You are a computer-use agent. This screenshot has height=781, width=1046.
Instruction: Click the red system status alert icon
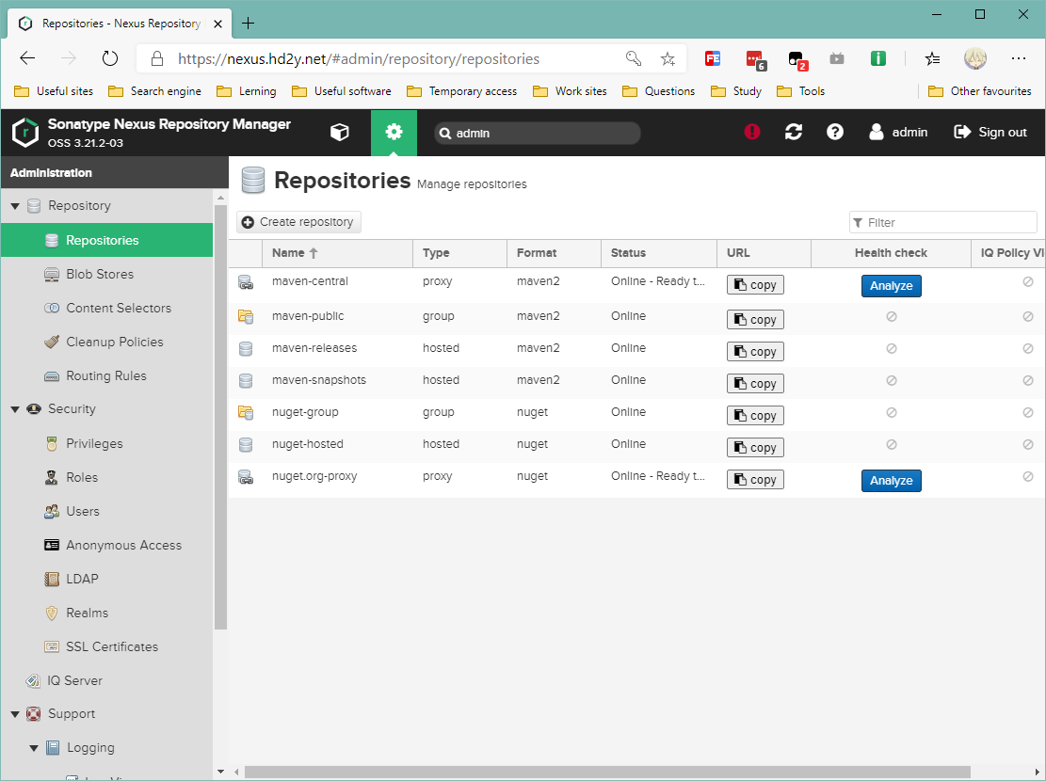tap(752, 132)
